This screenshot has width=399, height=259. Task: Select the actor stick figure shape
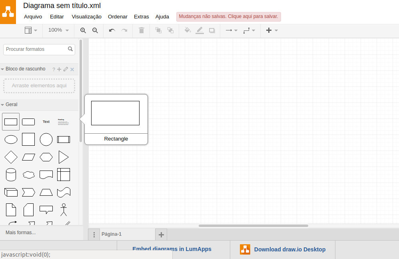click(64, 210)
